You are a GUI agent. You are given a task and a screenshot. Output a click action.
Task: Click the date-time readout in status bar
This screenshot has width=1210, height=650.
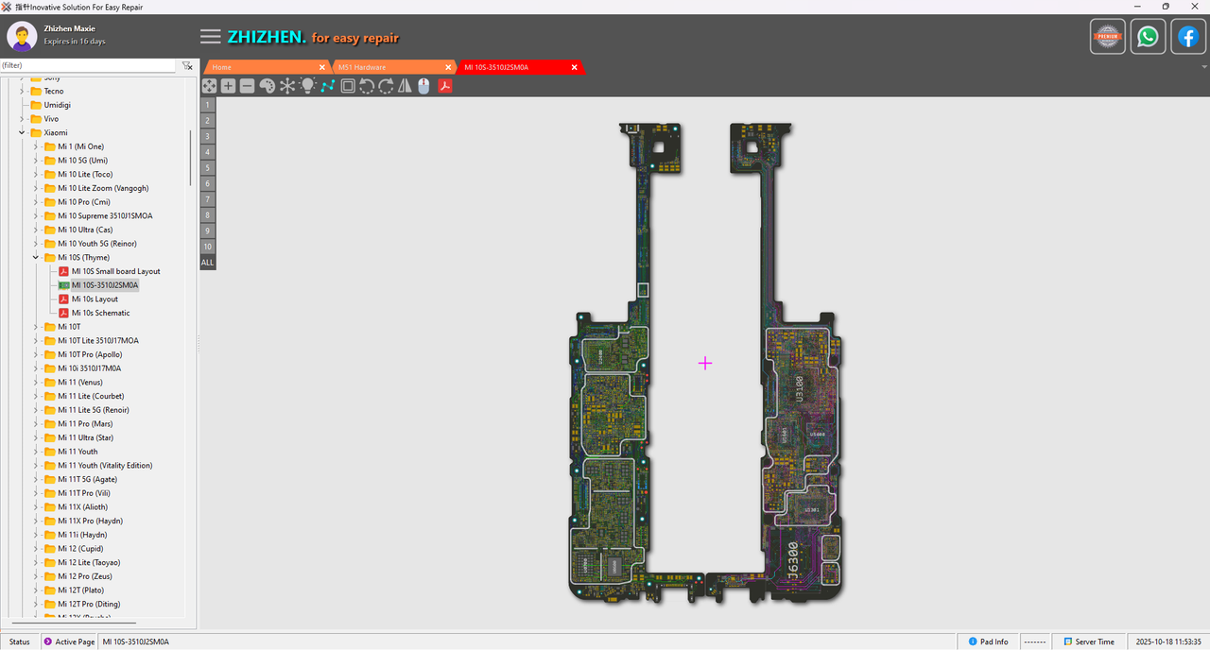pos(1168,641)
